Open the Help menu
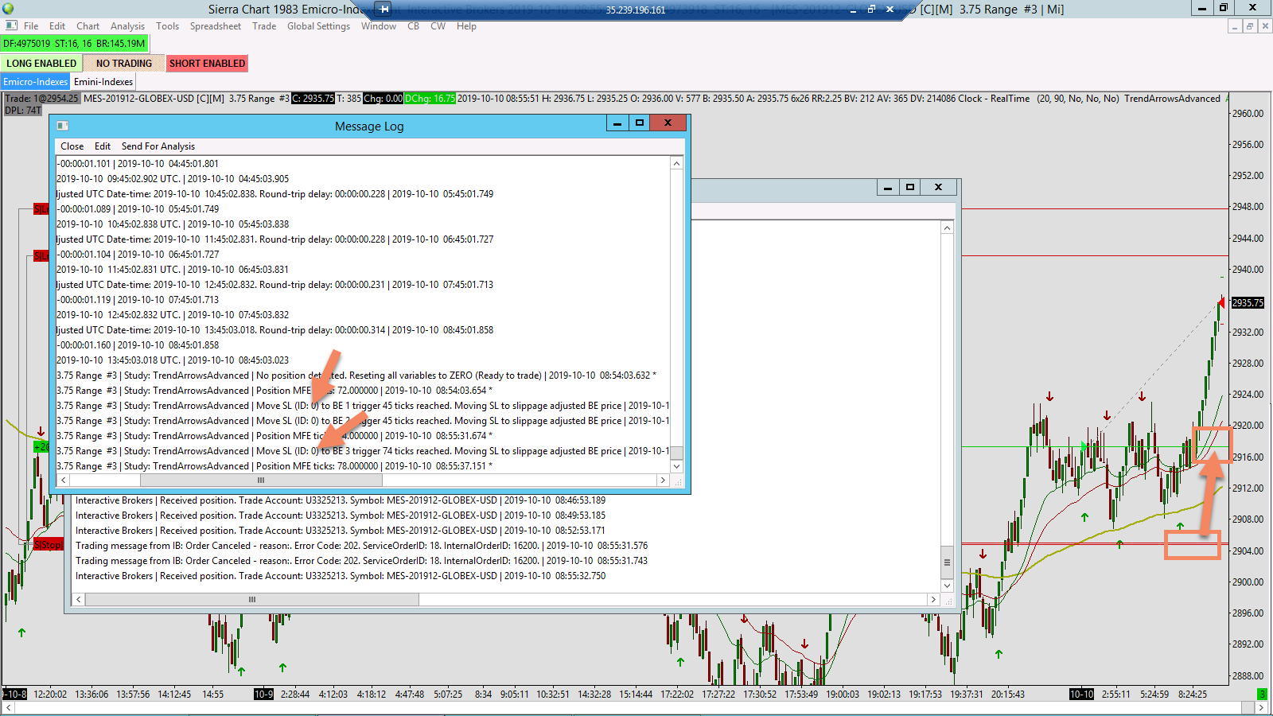Screen dimensions: 1273x716 coord(466,26)
